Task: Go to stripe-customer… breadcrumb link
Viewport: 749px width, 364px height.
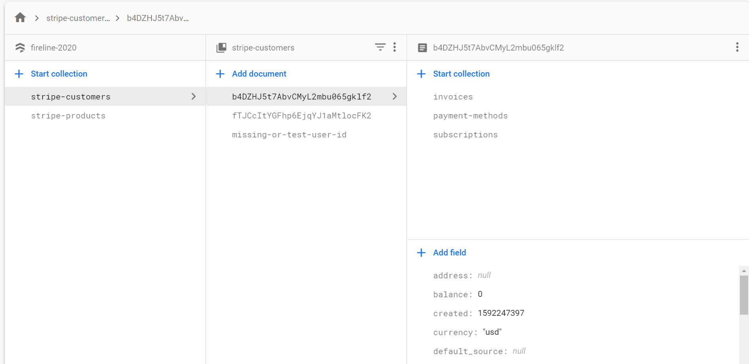Action: click(78, 18)
